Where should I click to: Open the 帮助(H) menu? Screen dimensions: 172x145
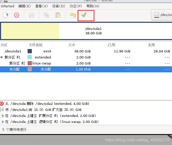pos(93,6)
